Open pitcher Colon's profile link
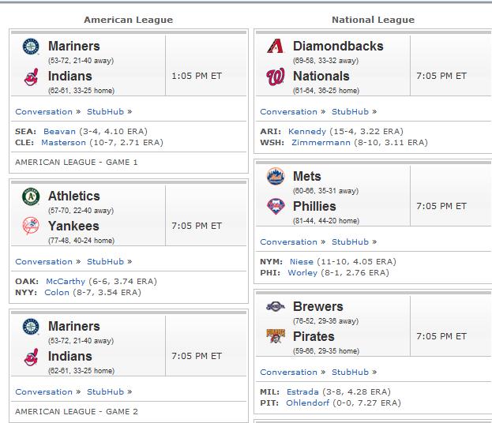This screenshot has width=492, height=423. point(57,293)
